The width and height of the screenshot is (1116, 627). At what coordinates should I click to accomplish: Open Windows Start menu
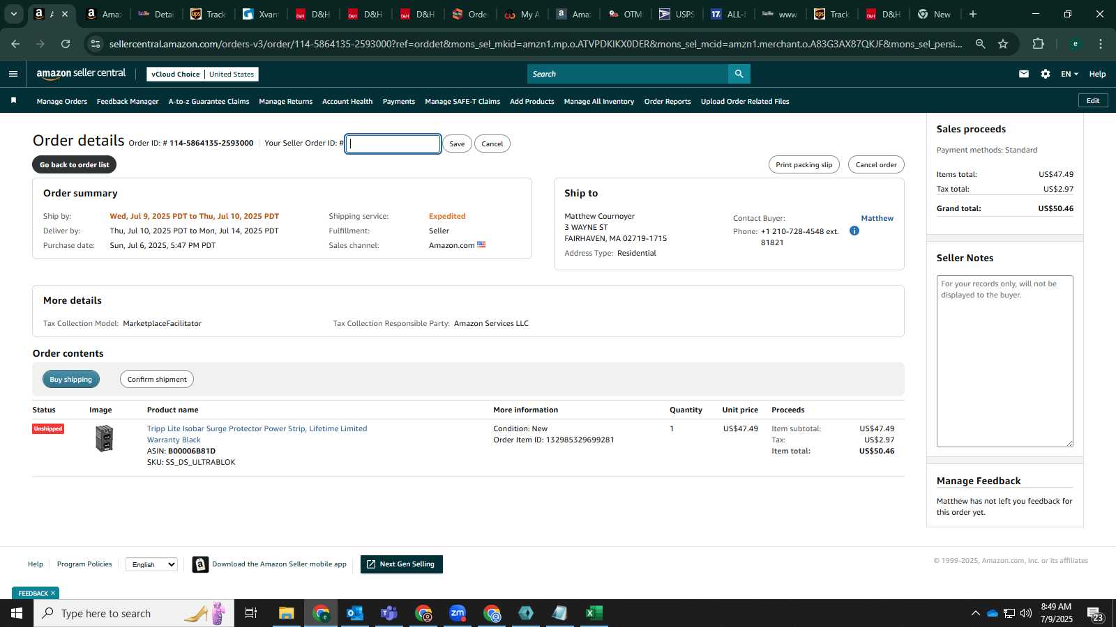click(17, 613)
